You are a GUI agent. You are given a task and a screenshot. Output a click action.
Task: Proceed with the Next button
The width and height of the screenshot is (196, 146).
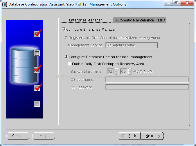click(152, 136)
